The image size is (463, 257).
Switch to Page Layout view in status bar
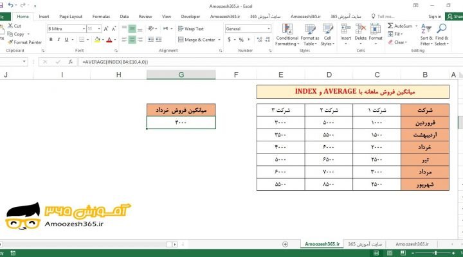390,253
